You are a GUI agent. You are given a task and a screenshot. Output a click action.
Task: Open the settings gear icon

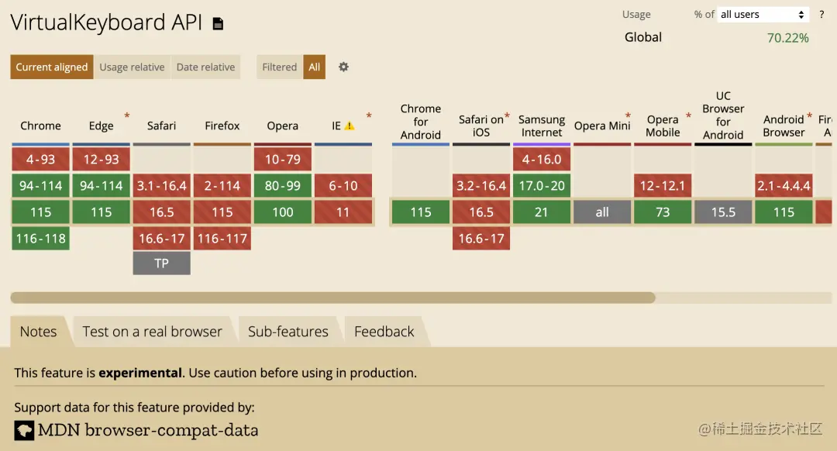pos(344,67)
